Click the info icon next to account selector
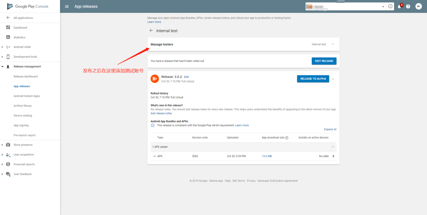This screenshot has width=427, height=215. coord(390,6)
